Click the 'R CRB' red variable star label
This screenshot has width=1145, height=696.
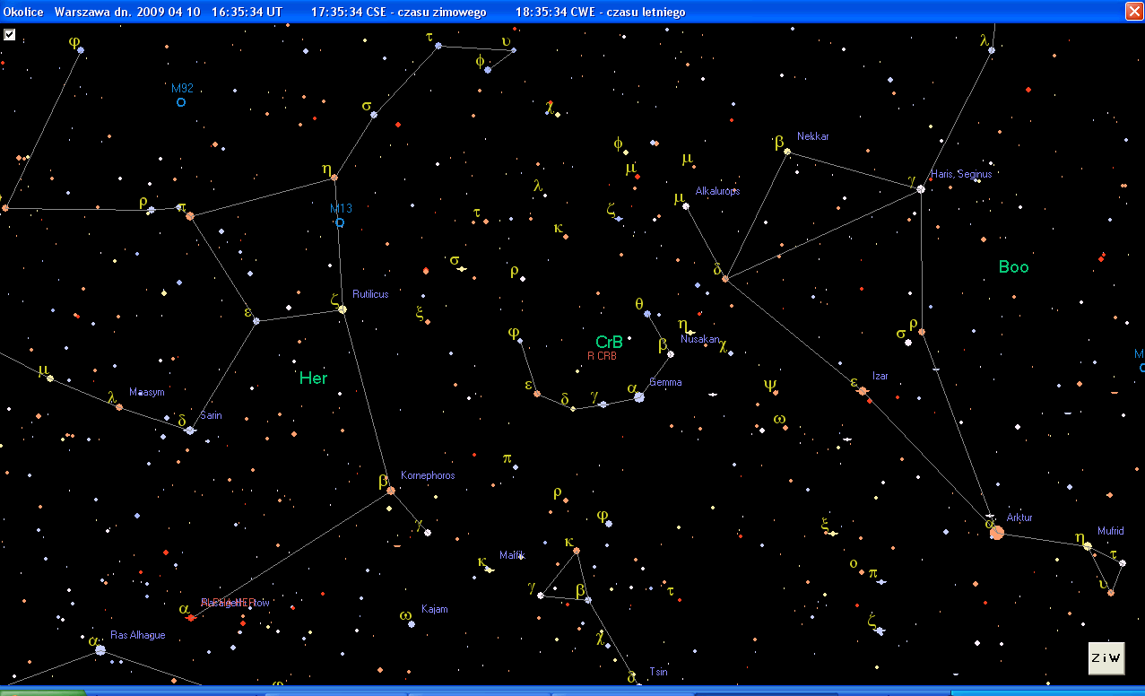click(603, 356)
